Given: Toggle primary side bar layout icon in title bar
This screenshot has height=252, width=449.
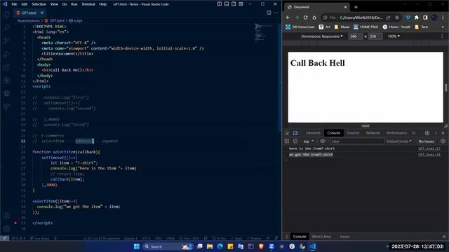Looking at the screenshot, I should click(220, 4).
